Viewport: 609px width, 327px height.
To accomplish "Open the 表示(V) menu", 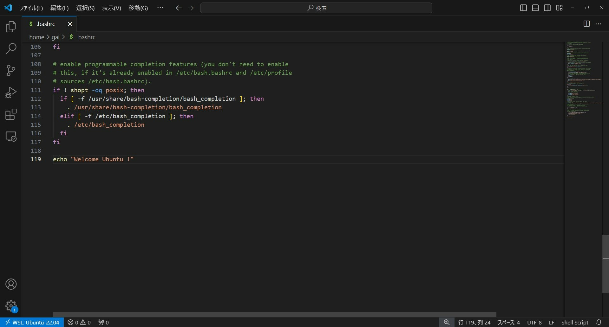I will click(111, 8).
